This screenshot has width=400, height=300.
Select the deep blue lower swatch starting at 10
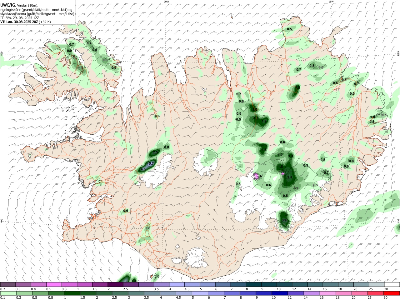pyautogui.click(x=280, y=293)
